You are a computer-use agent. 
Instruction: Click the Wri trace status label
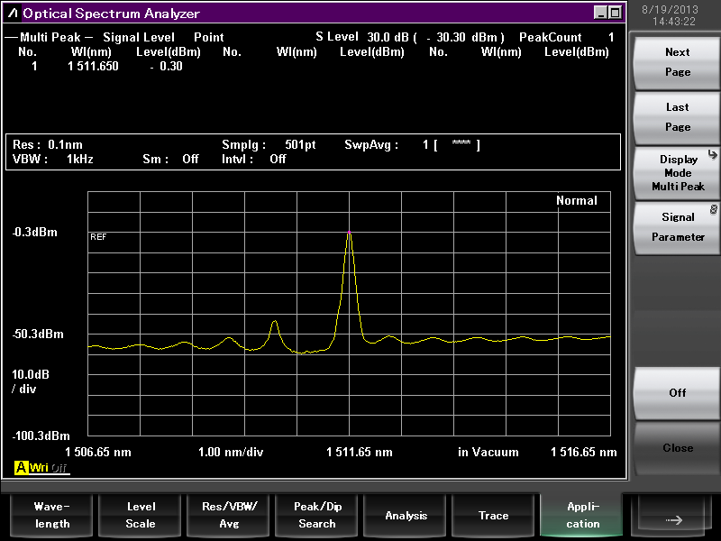coord(39,467)
